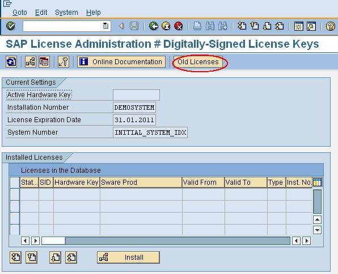Click the table's vertical scroll down arrow
338x274 pixels.
[318, 230]
